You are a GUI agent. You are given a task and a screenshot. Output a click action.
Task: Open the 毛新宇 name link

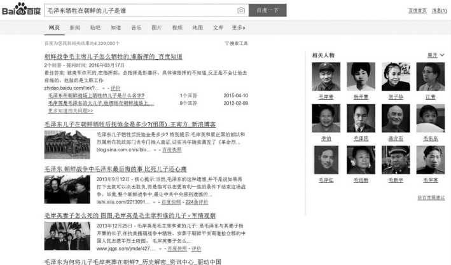(396, 180)
